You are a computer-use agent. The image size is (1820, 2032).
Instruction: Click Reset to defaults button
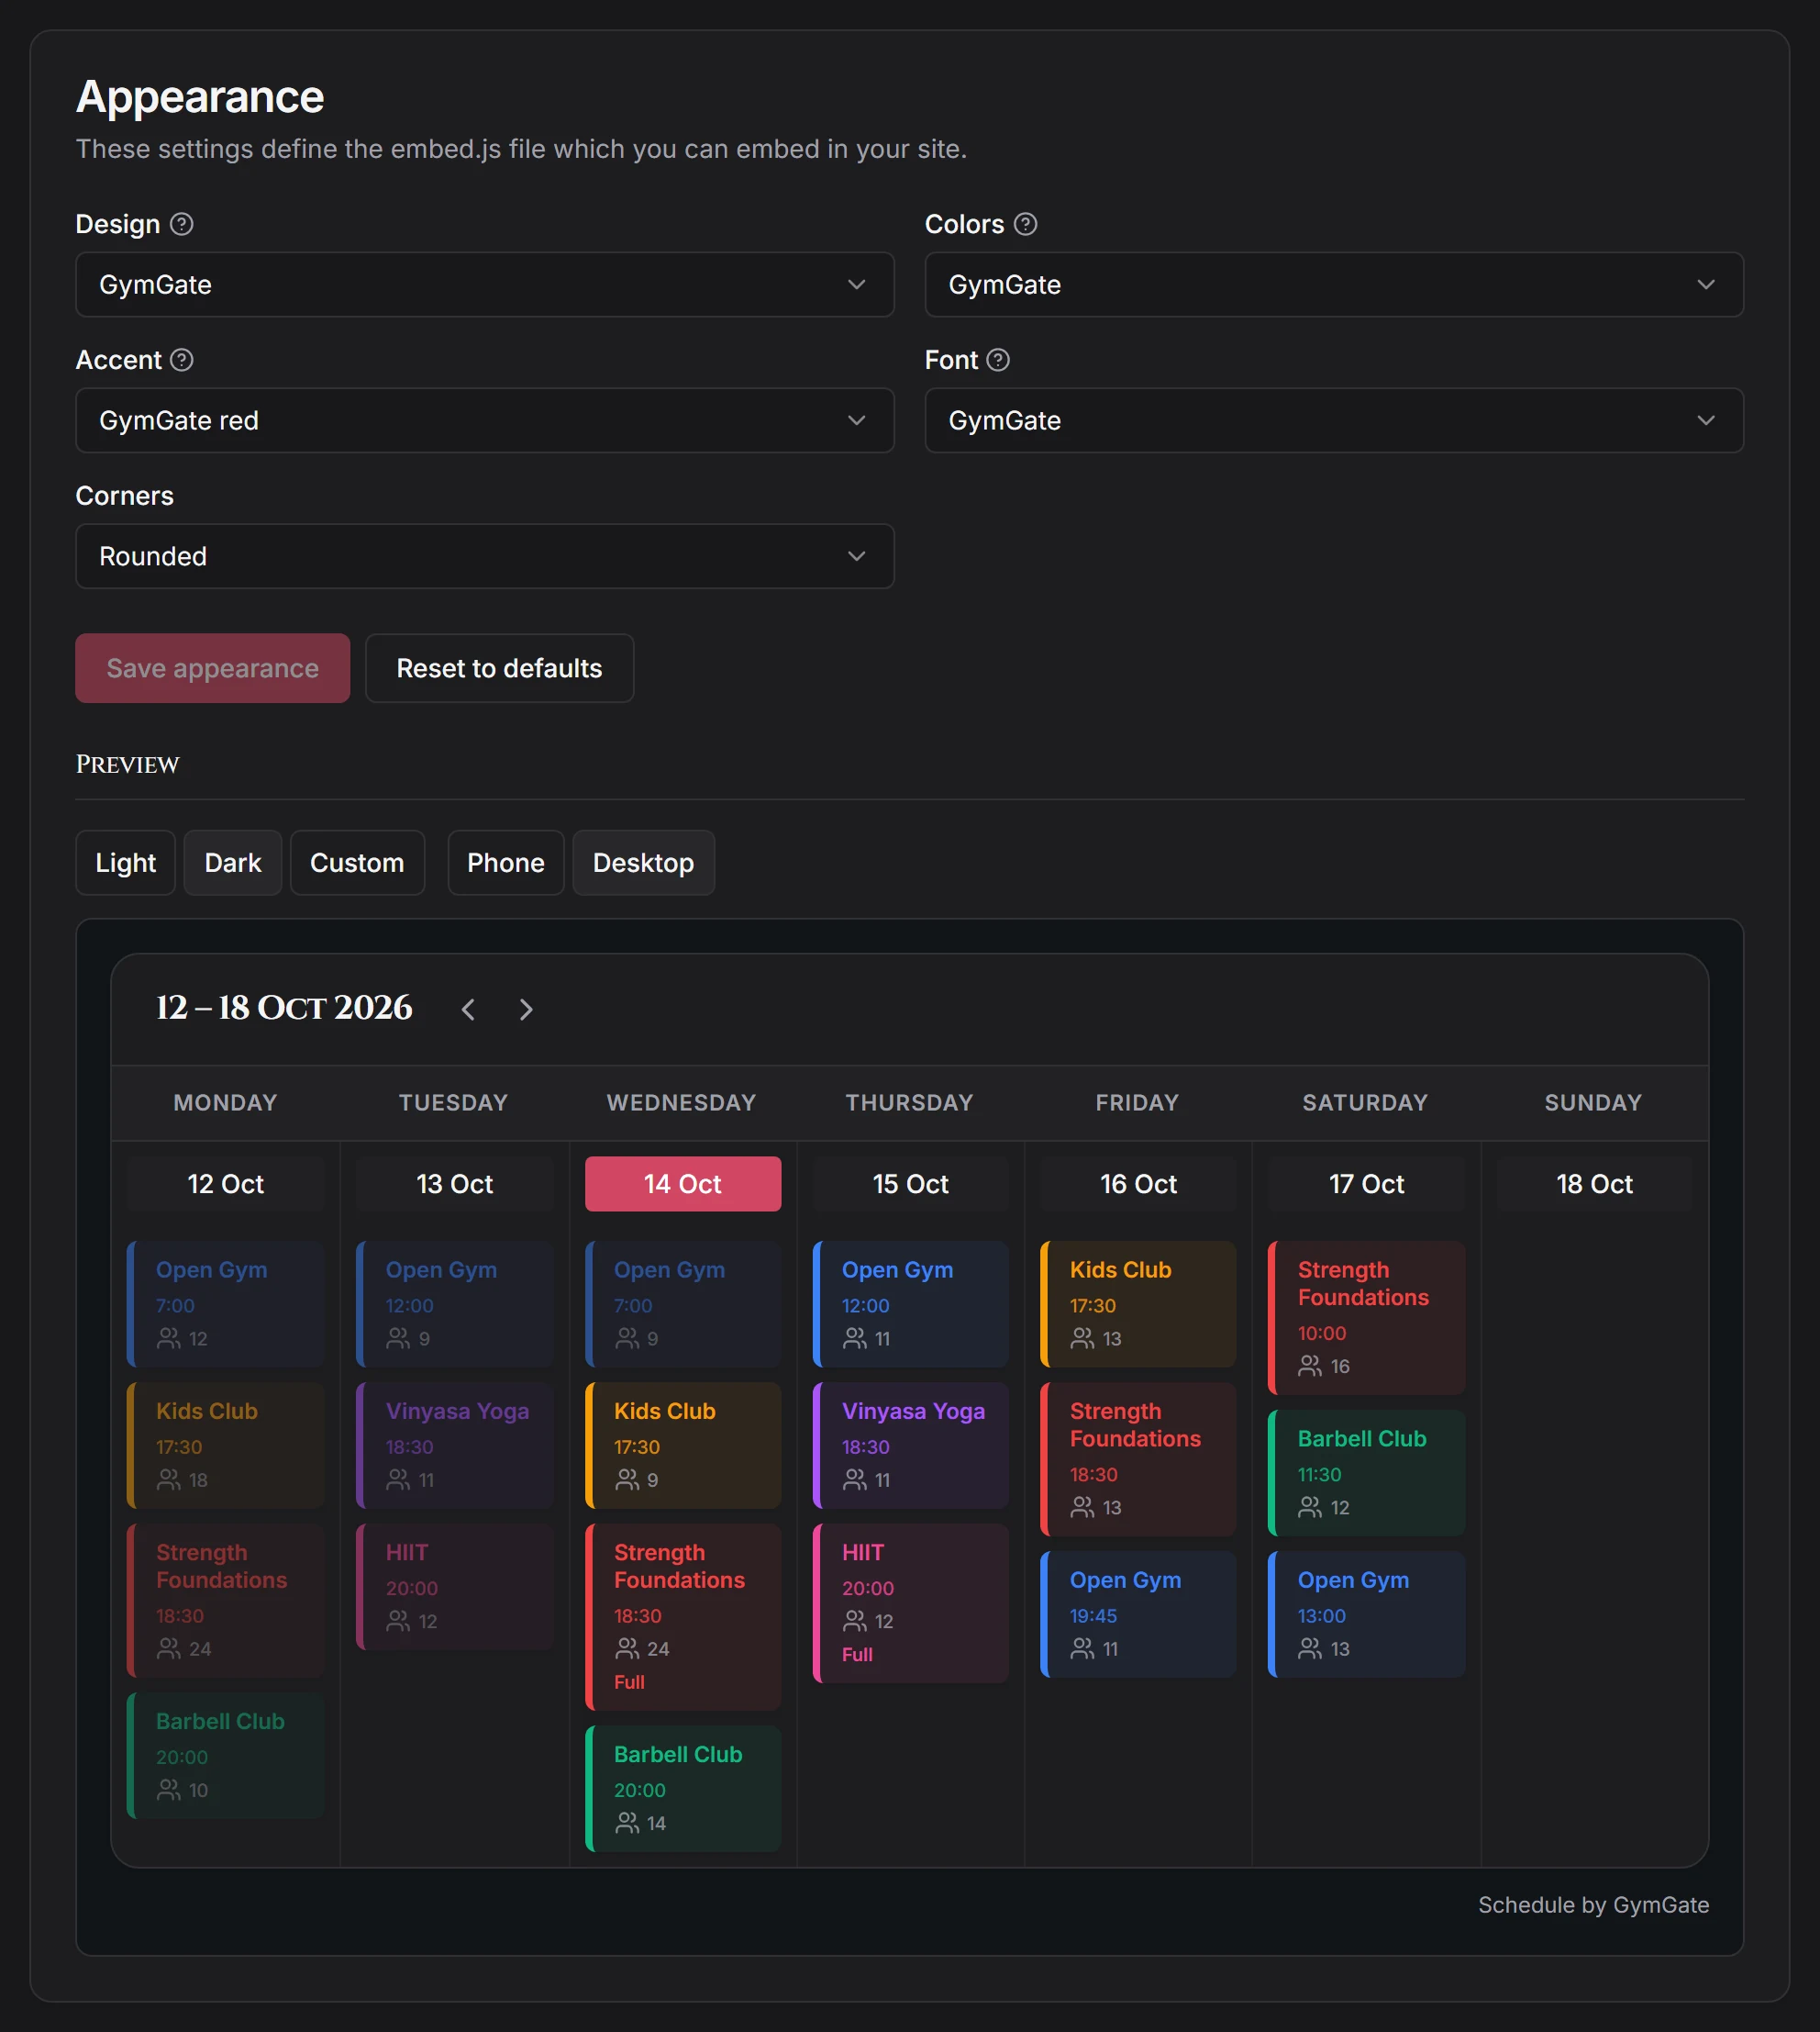tap(499, 668)
